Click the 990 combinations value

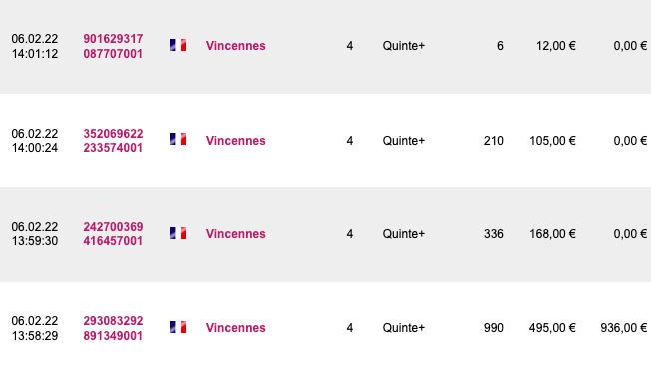(494, 328)
